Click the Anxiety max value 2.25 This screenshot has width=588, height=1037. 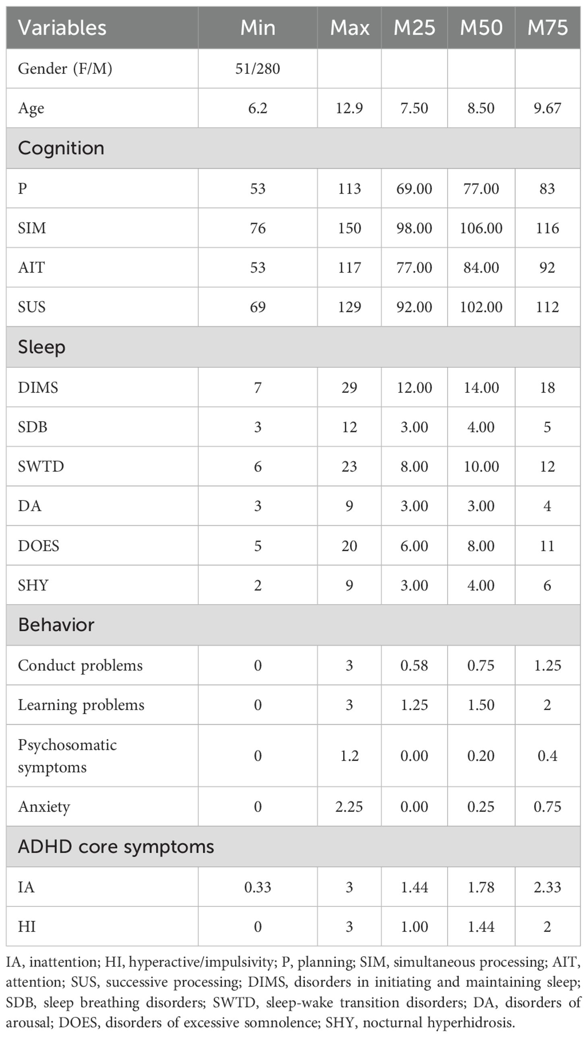click(349, 806)
